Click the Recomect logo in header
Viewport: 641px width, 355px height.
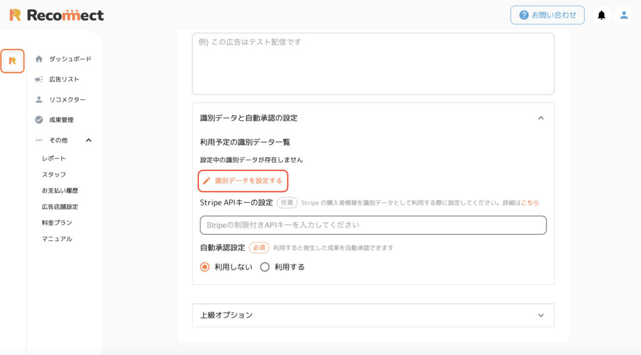(56, 15)
